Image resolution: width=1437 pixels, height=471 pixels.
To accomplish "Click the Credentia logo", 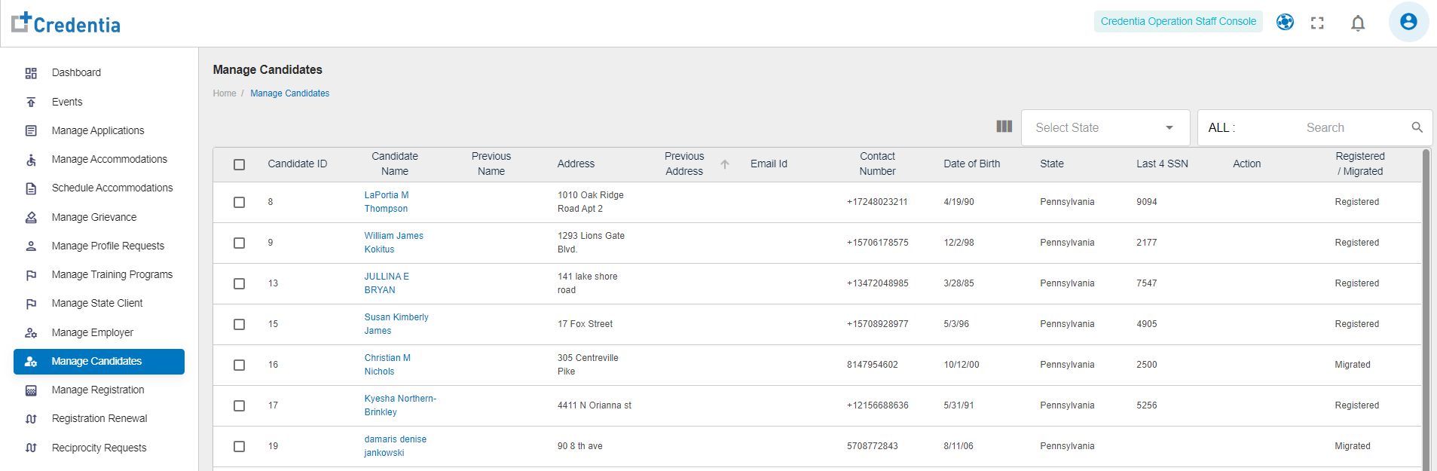I will [66, 23].
